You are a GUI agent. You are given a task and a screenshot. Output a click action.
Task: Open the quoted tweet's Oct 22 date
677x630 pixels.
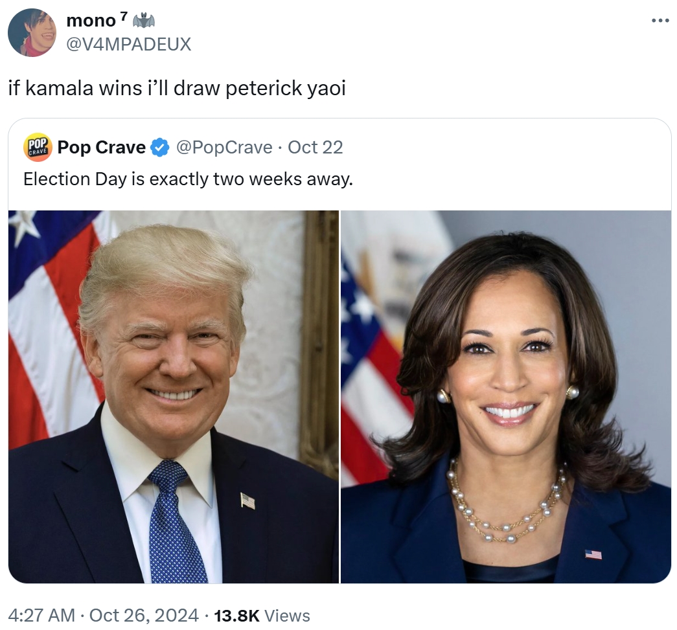[x=316, y=148]
